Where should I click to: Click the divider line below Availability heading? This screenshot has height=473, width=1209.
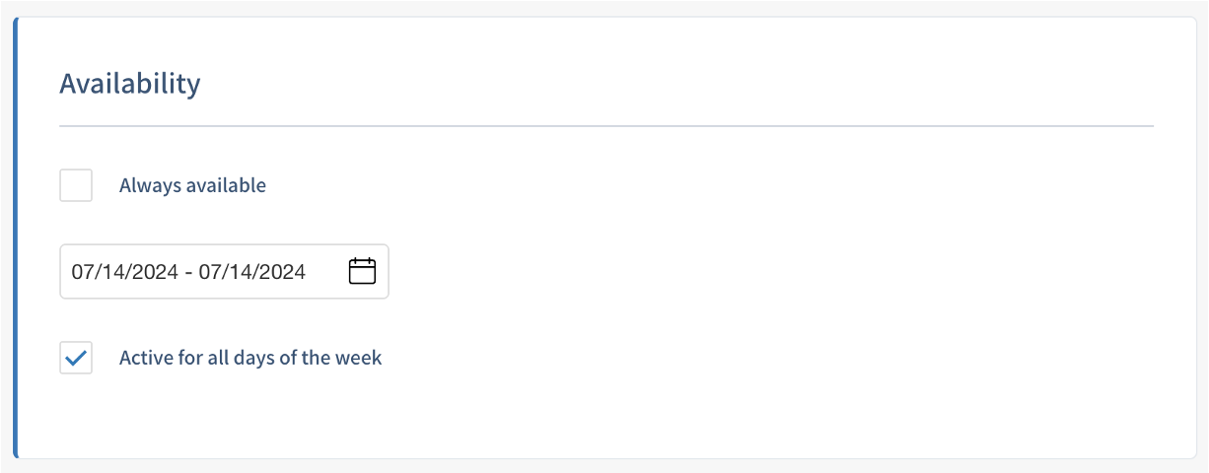(605, 126)
